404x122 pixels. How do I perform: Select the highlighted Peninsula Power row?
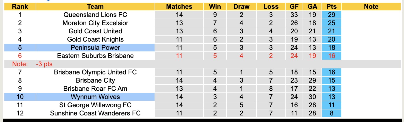coord(95,48)
